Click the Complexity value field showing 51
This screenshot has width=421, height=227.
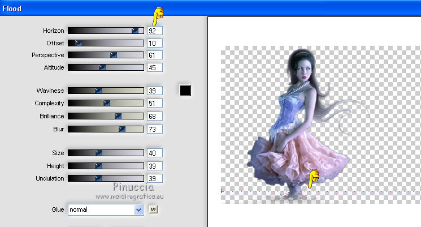pyautogui.click(x=155, y=103)
